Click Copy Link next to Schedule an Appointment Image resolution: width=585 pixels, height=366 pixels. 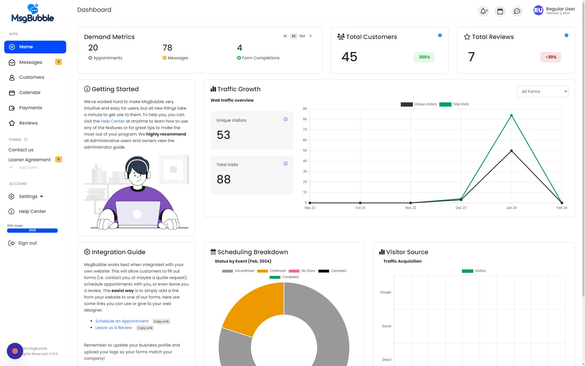click(161, 321)
